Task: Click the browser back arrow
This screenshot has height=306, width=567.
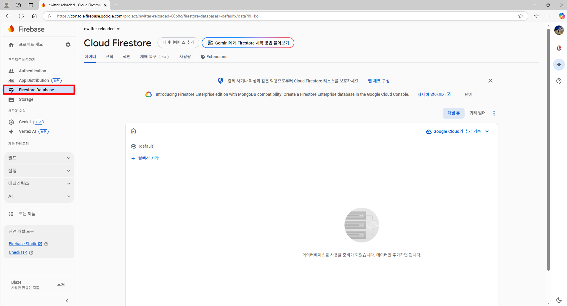Action: [8, 16]
